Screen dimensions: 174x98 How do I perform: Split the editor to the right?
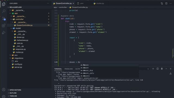pyautogui.click(x=166, y=4)
